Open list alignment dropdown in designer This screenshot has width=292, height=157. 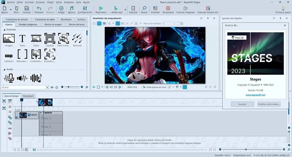point(140,23)
